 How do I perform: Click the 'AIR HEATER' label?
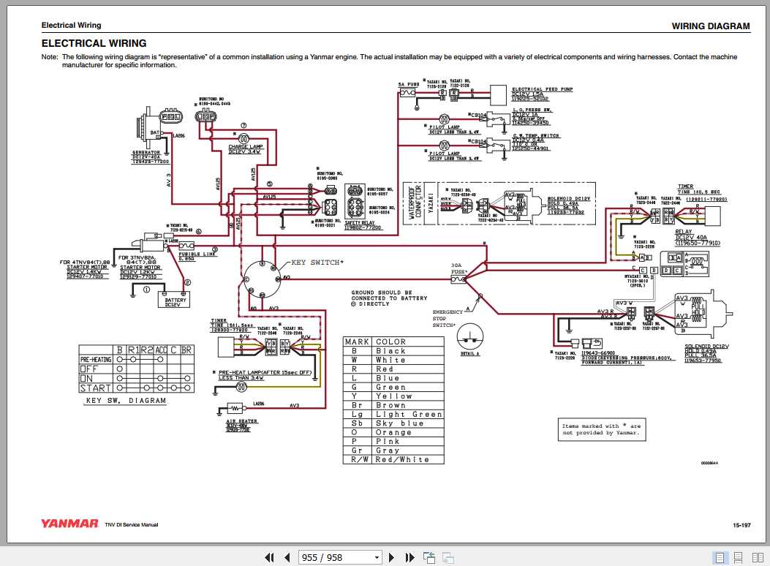(241, 421)
